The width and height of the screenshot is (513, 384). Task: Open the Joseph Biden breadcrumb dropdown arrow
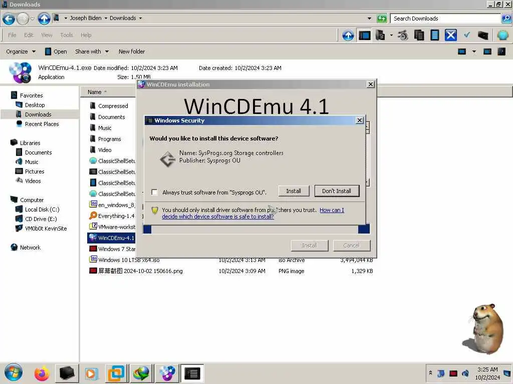point(106,18)
